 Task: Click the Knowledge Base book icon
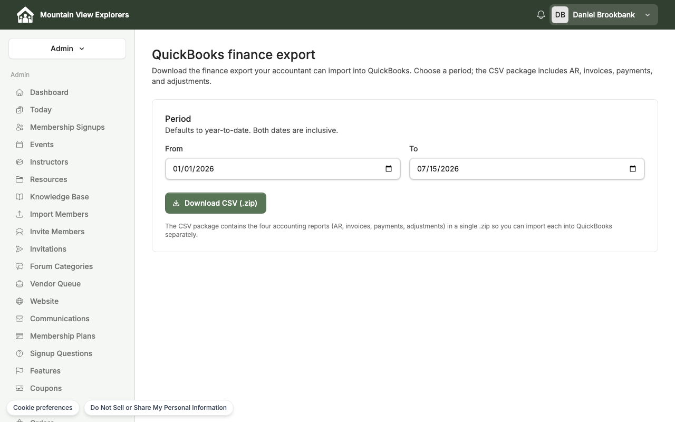coord(20,197)
